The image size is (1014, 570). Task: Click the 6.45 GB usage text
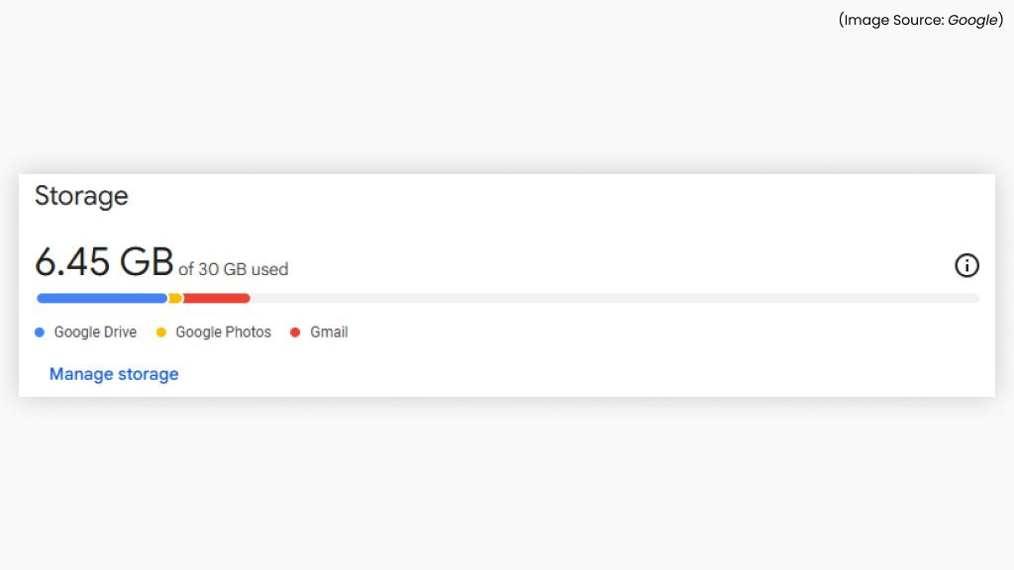[102, 261]
